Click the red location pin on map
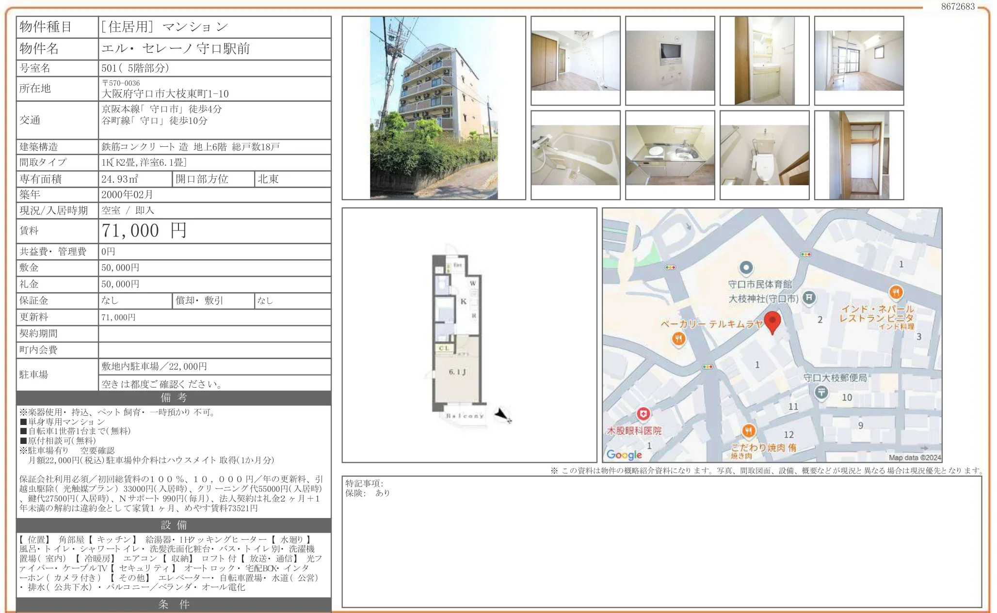 [772, 321]
